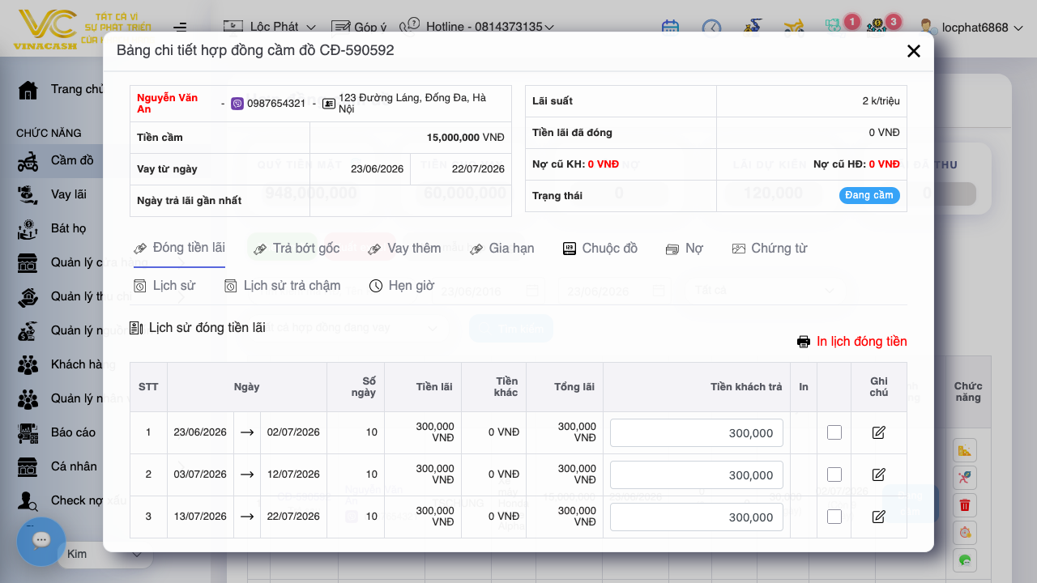Expand the Hotline dropdown in the header
The width and height of the screenshot is (1037, 583).
pos(478,27)
